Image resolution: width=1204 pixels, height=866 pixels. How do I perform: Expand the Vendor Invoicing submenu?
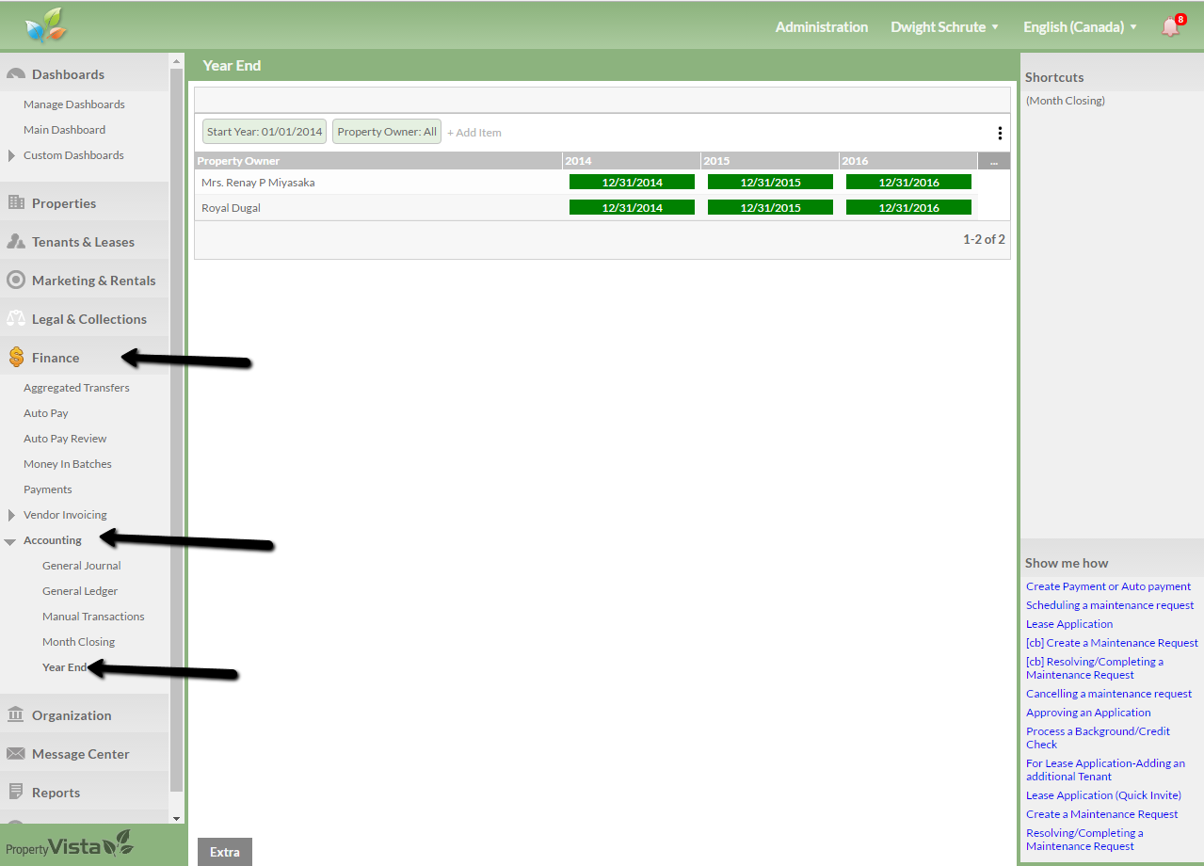(x=11, y=515)
